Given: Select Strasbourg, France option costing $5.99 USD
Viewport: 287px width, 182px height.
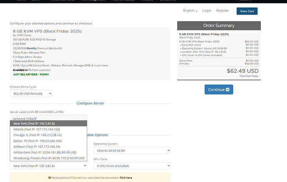Looking at the screenshot, I should pyautogui.click(x=48, y=158).
